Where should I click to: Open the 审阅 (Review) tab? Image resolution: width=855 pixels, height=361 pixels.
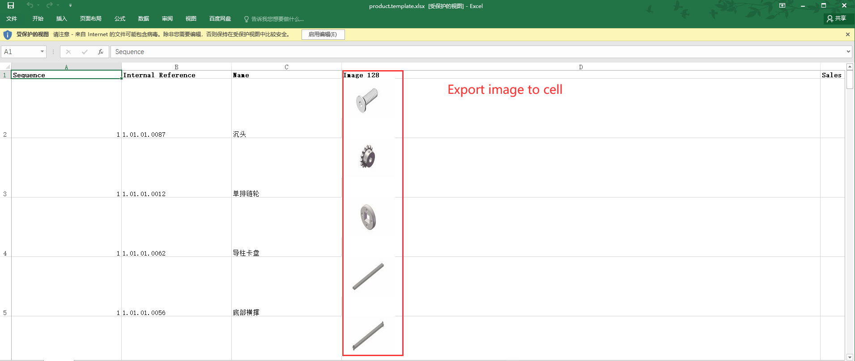[167, 19]
